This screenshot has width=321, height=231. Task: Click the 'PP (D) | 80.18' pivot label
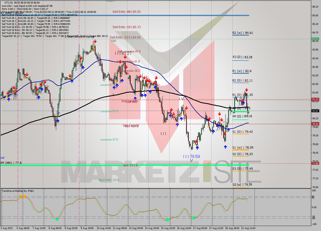pyautogui.click(x=242, y=116)
